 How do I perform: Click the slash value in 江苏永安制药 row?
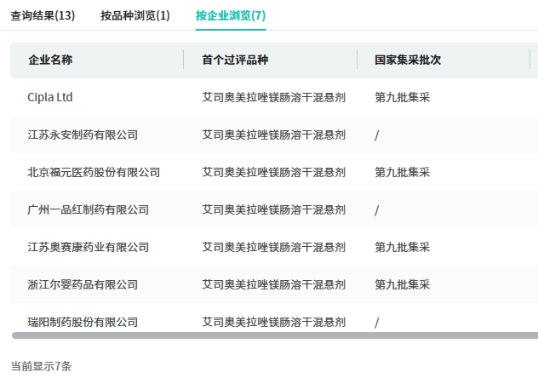[x=377, y=135]
